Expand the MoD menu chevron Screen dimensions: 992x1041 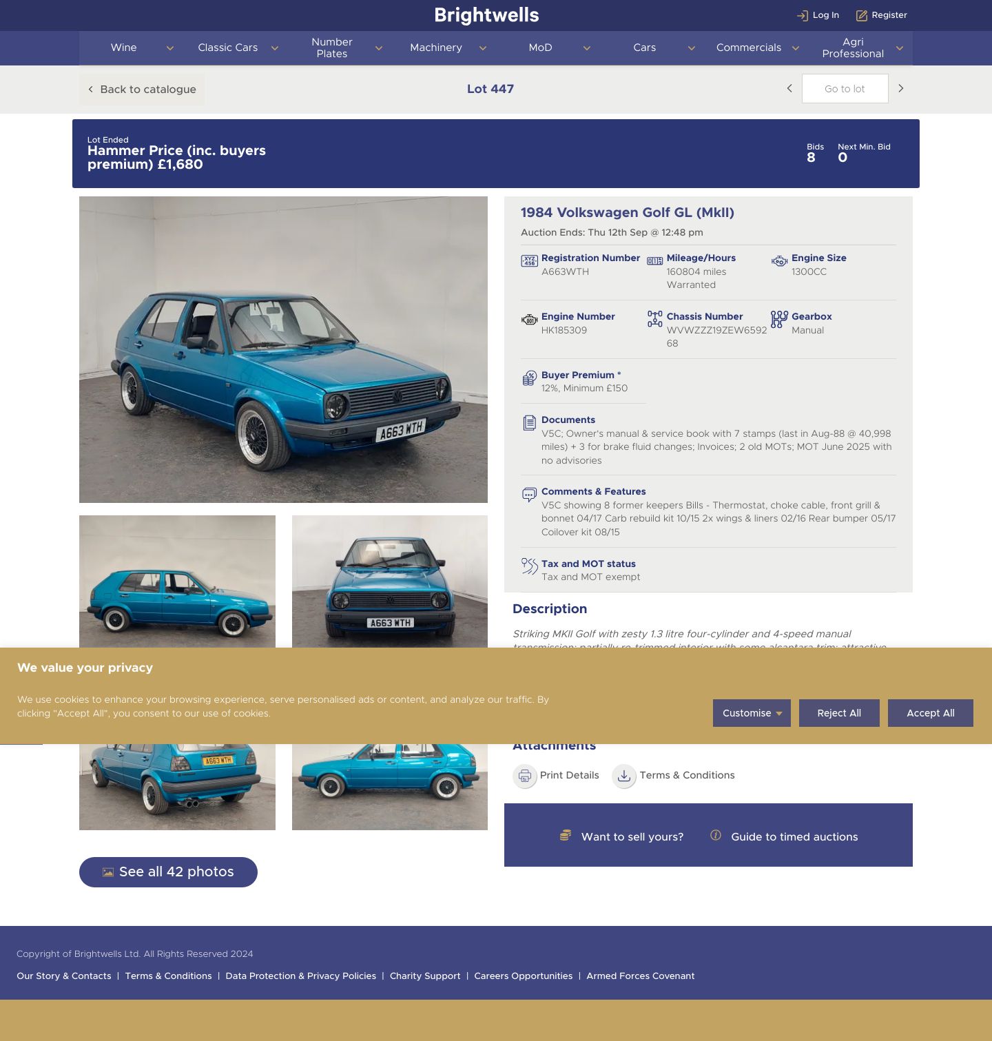click(x=587, y=48)
